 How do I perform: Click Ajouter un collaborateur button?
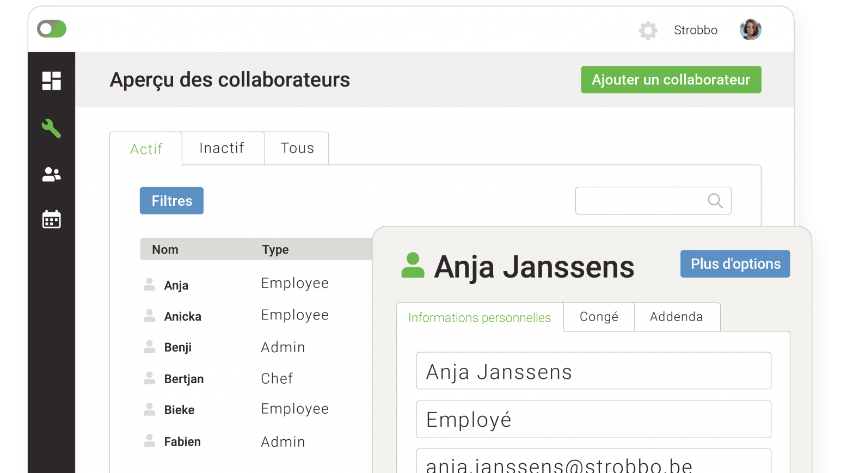[671, 80]
